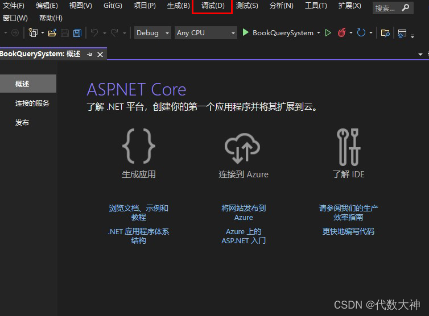Screen dimensions: 429x316
Task: Click the Save icon in toolbar
Action: tap(65, 33)
